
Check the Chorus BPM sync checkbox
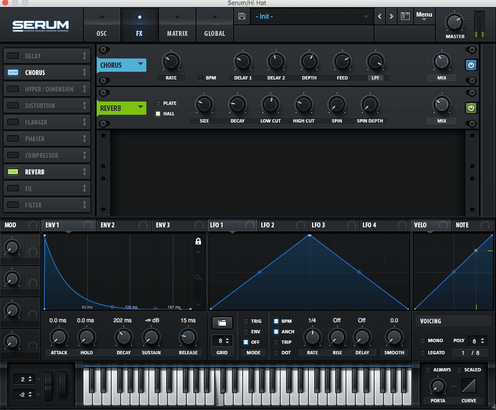(x=200, y=78)
